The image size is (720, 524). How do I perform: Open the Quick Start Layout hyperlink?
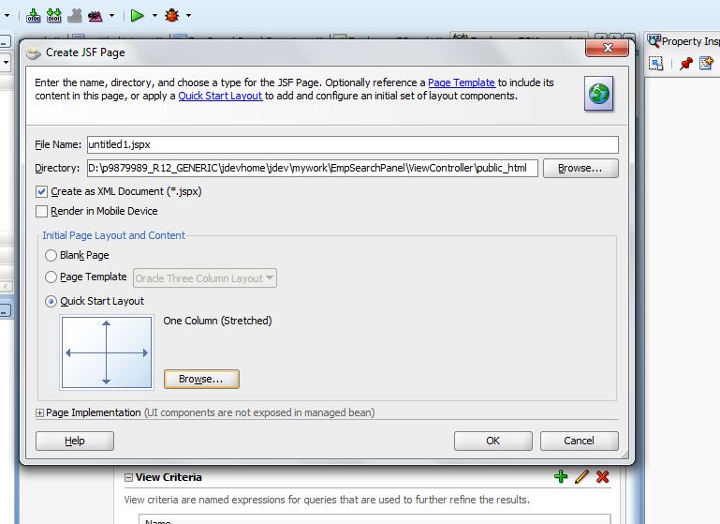tap(220, 96)
